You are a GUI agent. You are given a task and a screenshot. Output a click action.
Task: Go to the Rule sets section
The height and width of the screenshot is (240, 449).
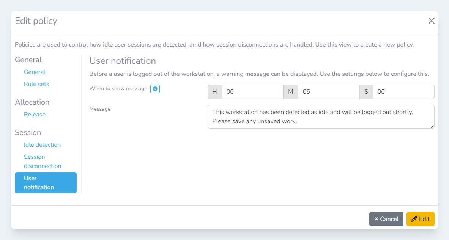point(36,84)
